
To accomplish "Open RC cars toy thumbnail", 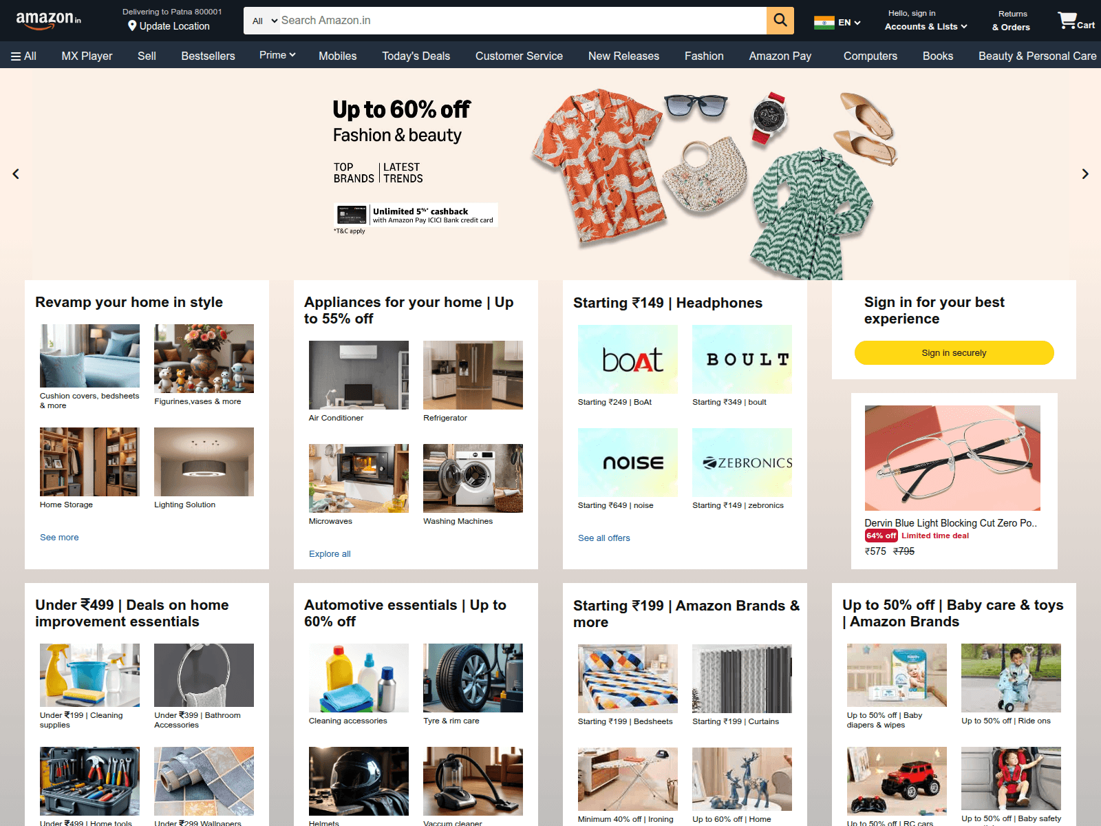I will (897, 781).
